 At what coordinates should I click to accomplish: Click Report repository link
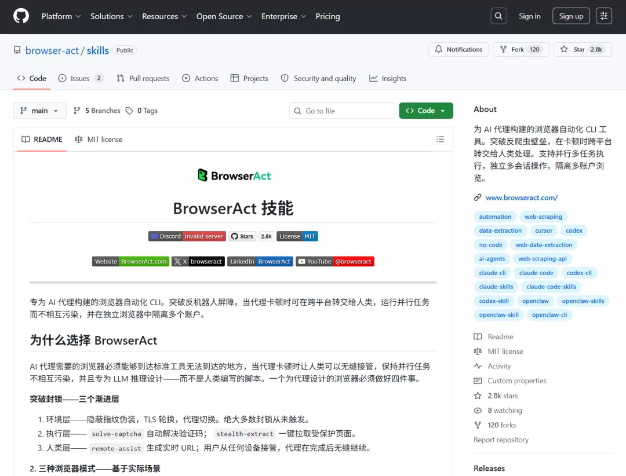coord(501,440)
